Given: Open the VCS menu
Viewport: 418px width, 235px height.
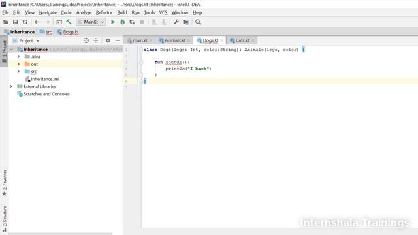Looking at the screenshot, I should point(163,12).
